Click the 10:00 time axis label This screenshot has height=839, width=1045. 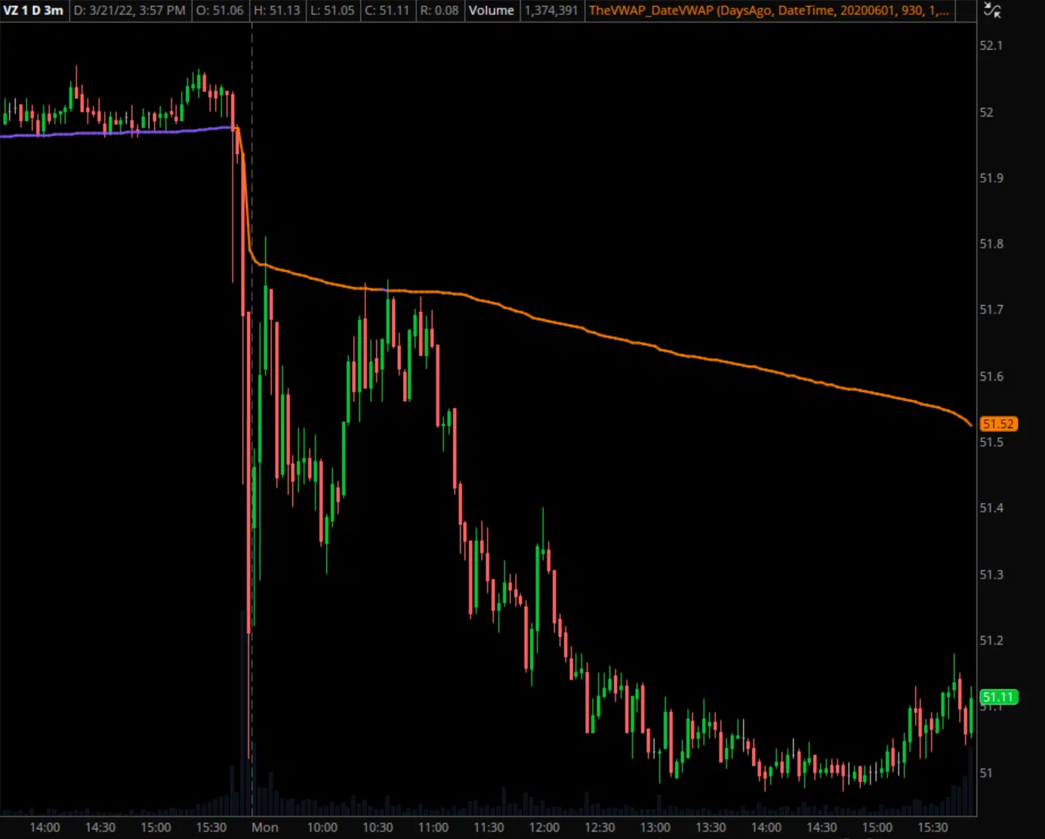[x=322, y=828]
